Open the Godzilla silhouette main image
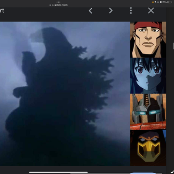This screenshot has width=174, height=174. 65,94
